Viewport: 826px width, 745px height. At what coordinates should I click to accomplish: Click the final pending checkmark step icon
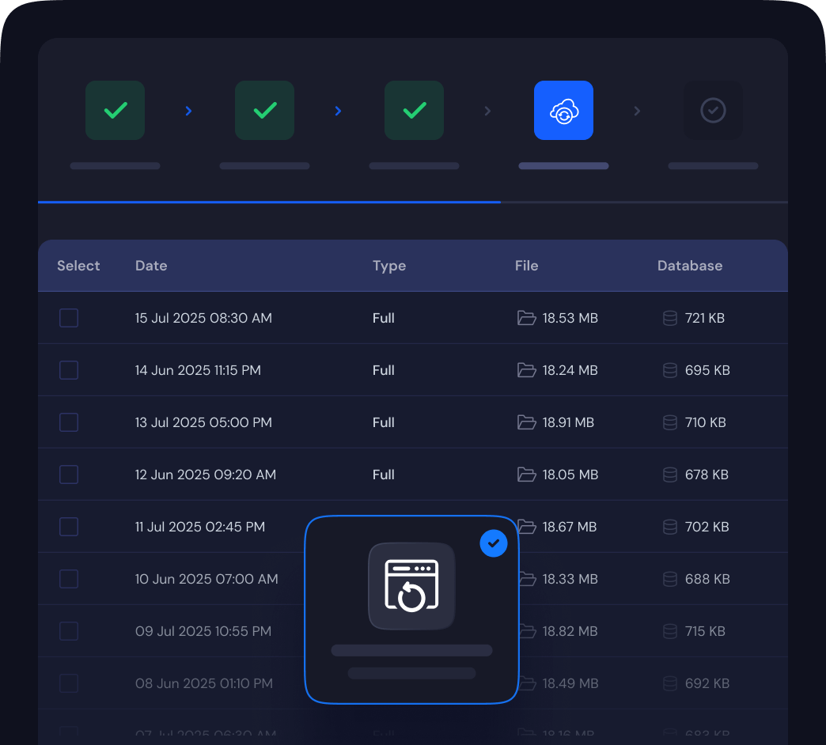point(713,111)
